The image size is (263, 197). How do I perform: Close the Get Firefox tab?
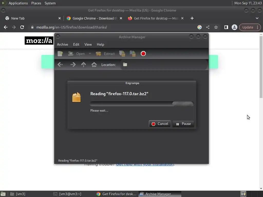pos(182,18)
